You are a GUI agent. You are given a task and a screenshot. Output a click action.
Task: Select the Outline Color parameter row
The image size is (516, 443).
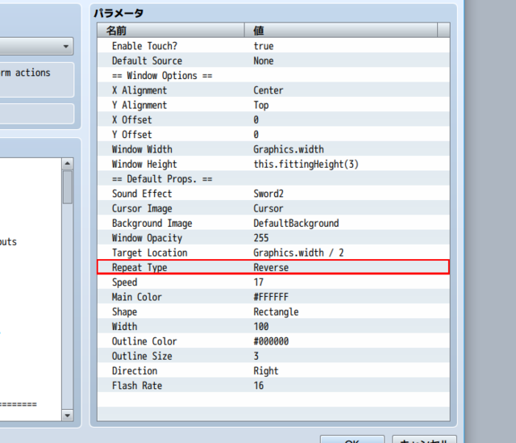pyautogui.click(x=273, y=341)
